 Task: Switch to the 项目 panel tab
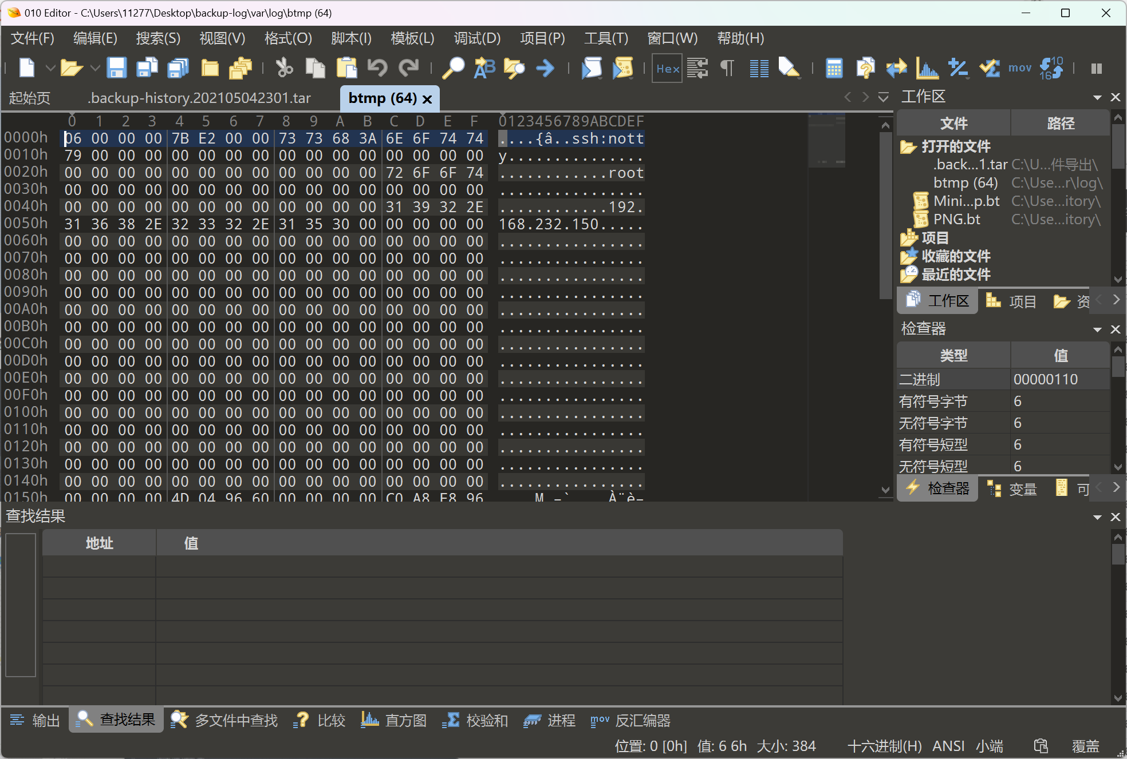coord(1011,301)
